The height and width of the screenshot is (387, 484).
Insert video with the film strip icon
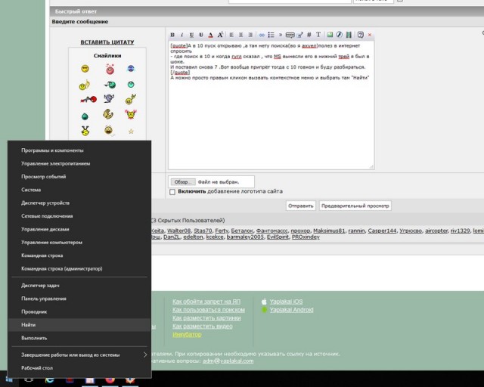coord(349,35)
